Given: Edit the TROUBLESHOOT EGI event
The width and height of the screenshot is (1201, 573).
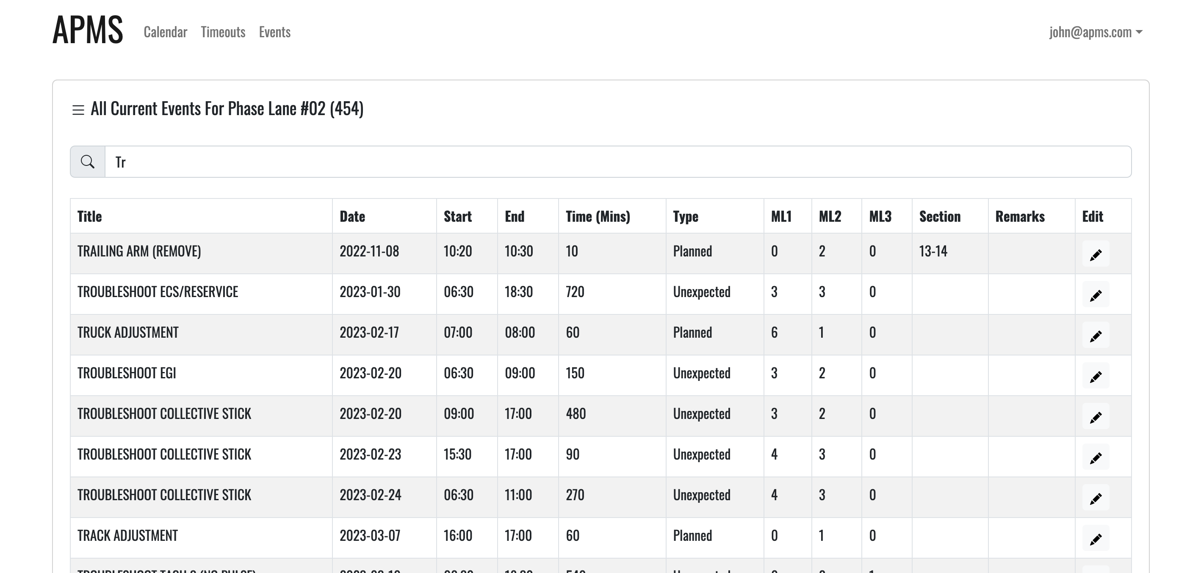Looking at the screenshot, I should point(1095,375).
